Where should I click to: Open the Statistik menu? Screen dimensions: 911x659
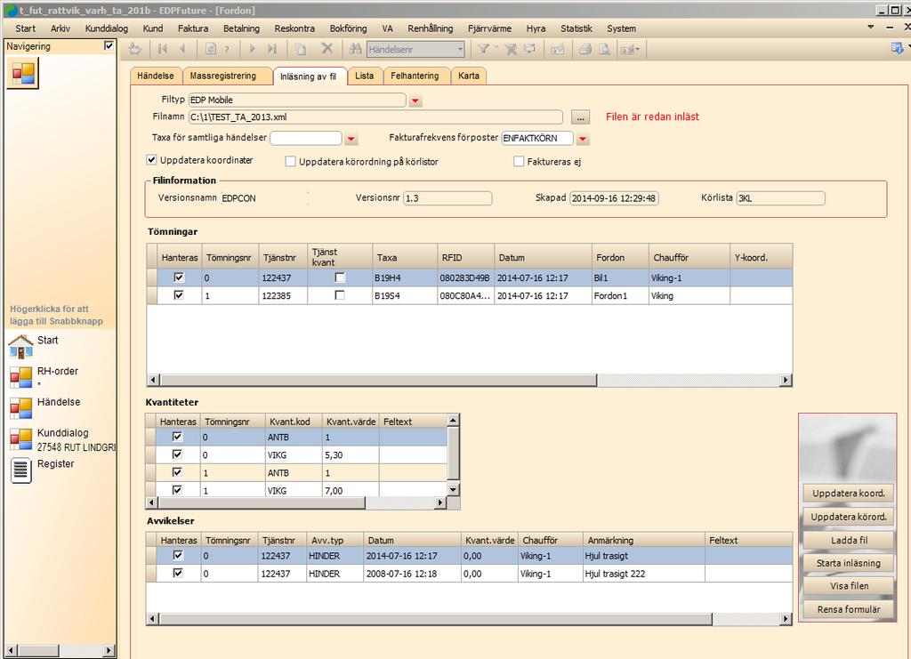[x=576, y=28]
